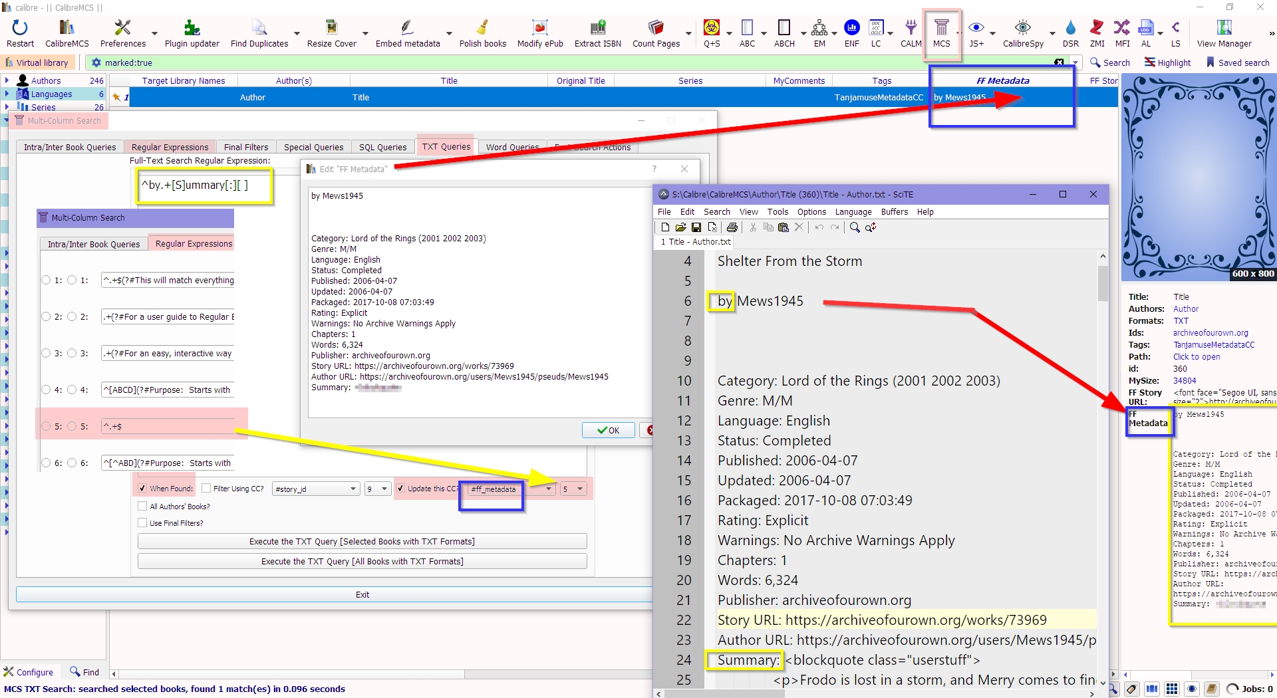Click the Saved search button

pyautogui.click(x=1238, y=62)
